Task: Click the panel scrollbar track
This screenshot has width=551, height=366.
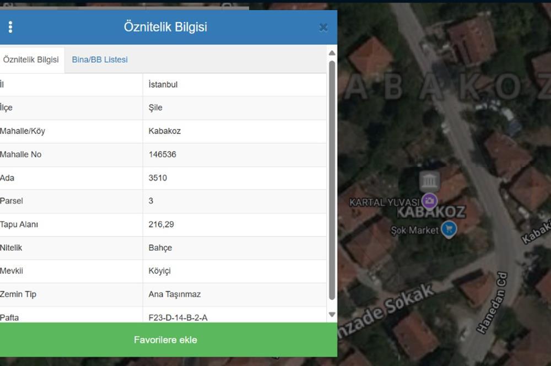Action: (x=332, y=182)
